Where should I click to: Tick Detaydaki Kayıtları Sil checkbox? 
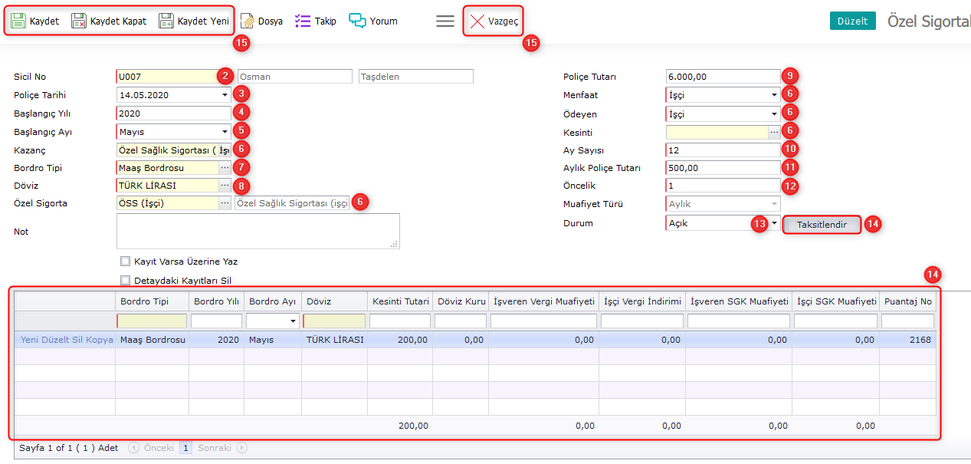[x=126, y=281]
